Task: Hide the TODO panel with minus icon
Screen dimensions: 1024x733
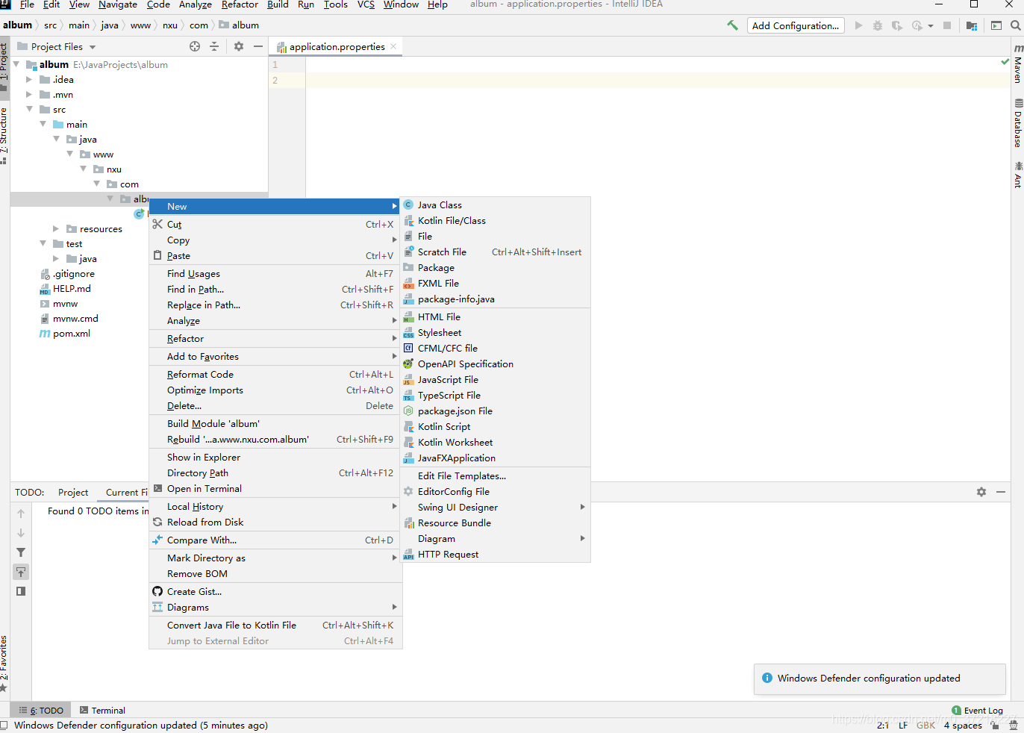Action: 1001,492
